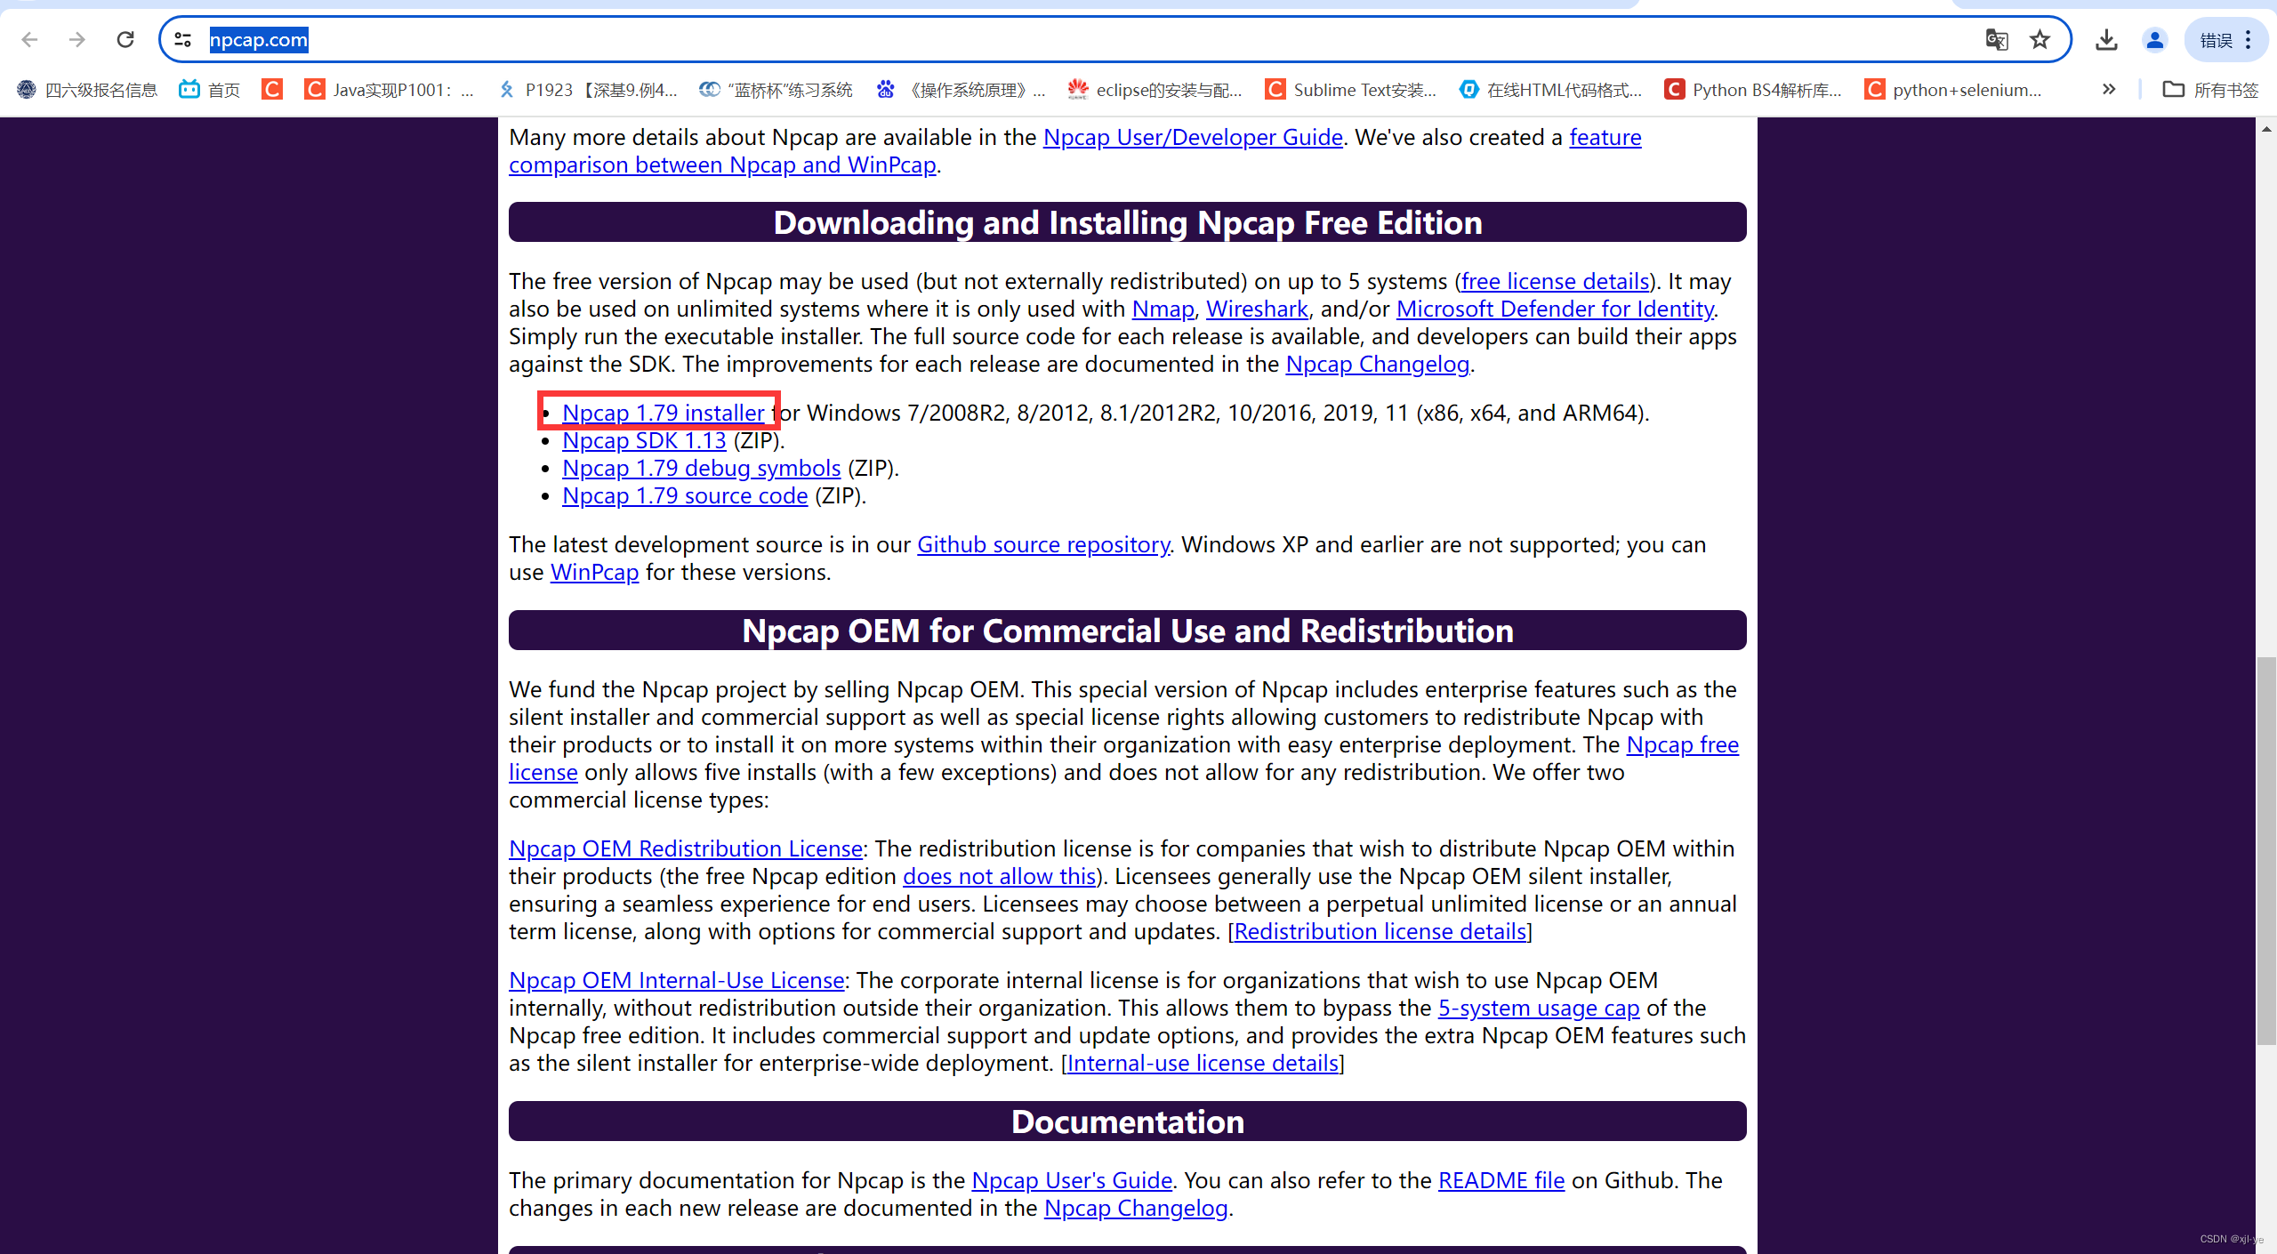
Task: Download Npcap 1.79 source code
Action: [x=685, y=496]
